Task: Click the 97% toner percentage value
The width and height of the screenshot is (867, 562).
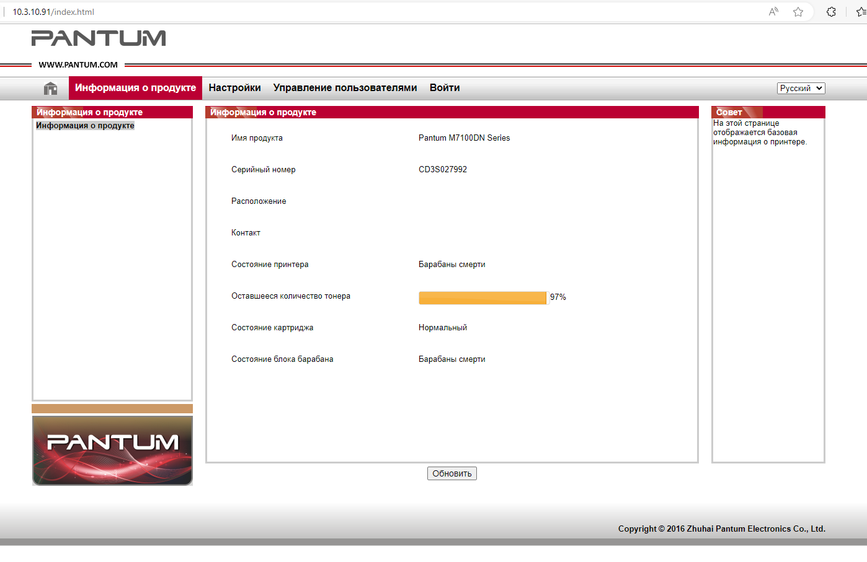Action: click(558, 297)
